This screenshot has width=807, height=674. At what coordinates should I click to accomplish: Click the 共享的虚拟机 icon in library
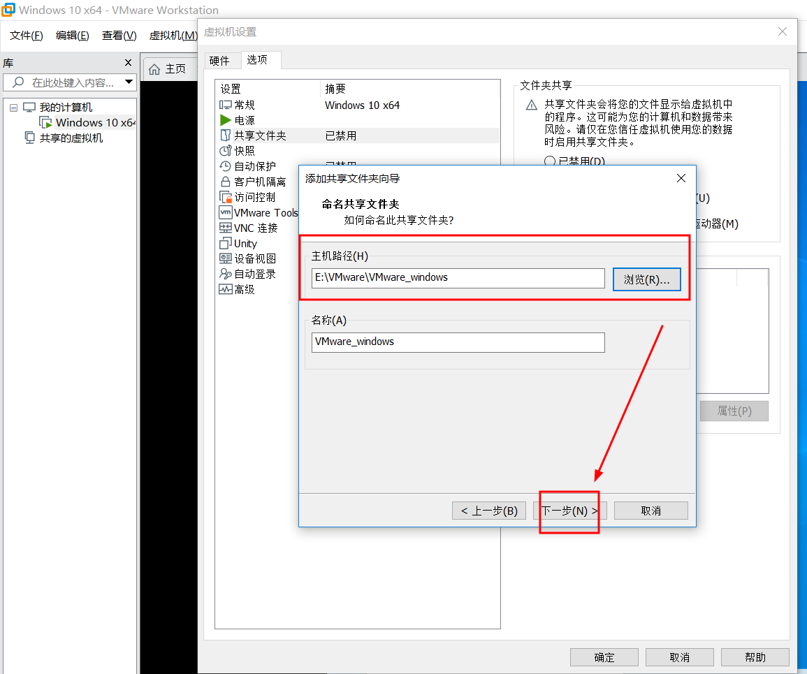[x=30, y=138]
